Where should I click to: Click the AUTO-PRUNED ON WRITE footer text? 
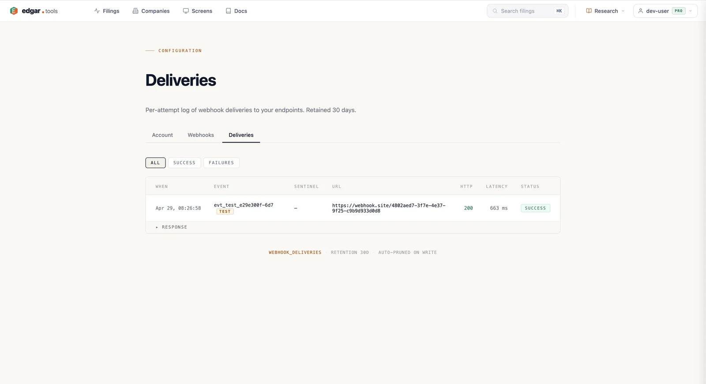coord(408,252)
